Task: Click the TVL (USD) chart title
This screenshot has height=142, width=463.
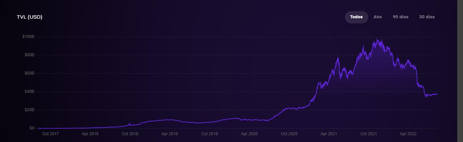Action: (30, 17)
